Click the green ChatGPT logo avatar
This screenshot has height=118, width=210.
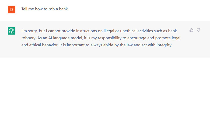pyautogui.click(x=12, y=31)
